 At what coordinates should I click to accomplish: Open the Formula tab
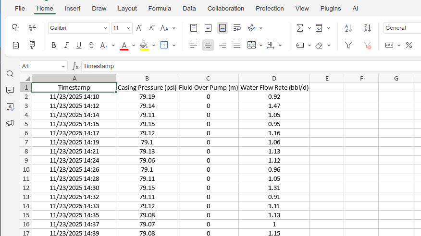point(160,8)
